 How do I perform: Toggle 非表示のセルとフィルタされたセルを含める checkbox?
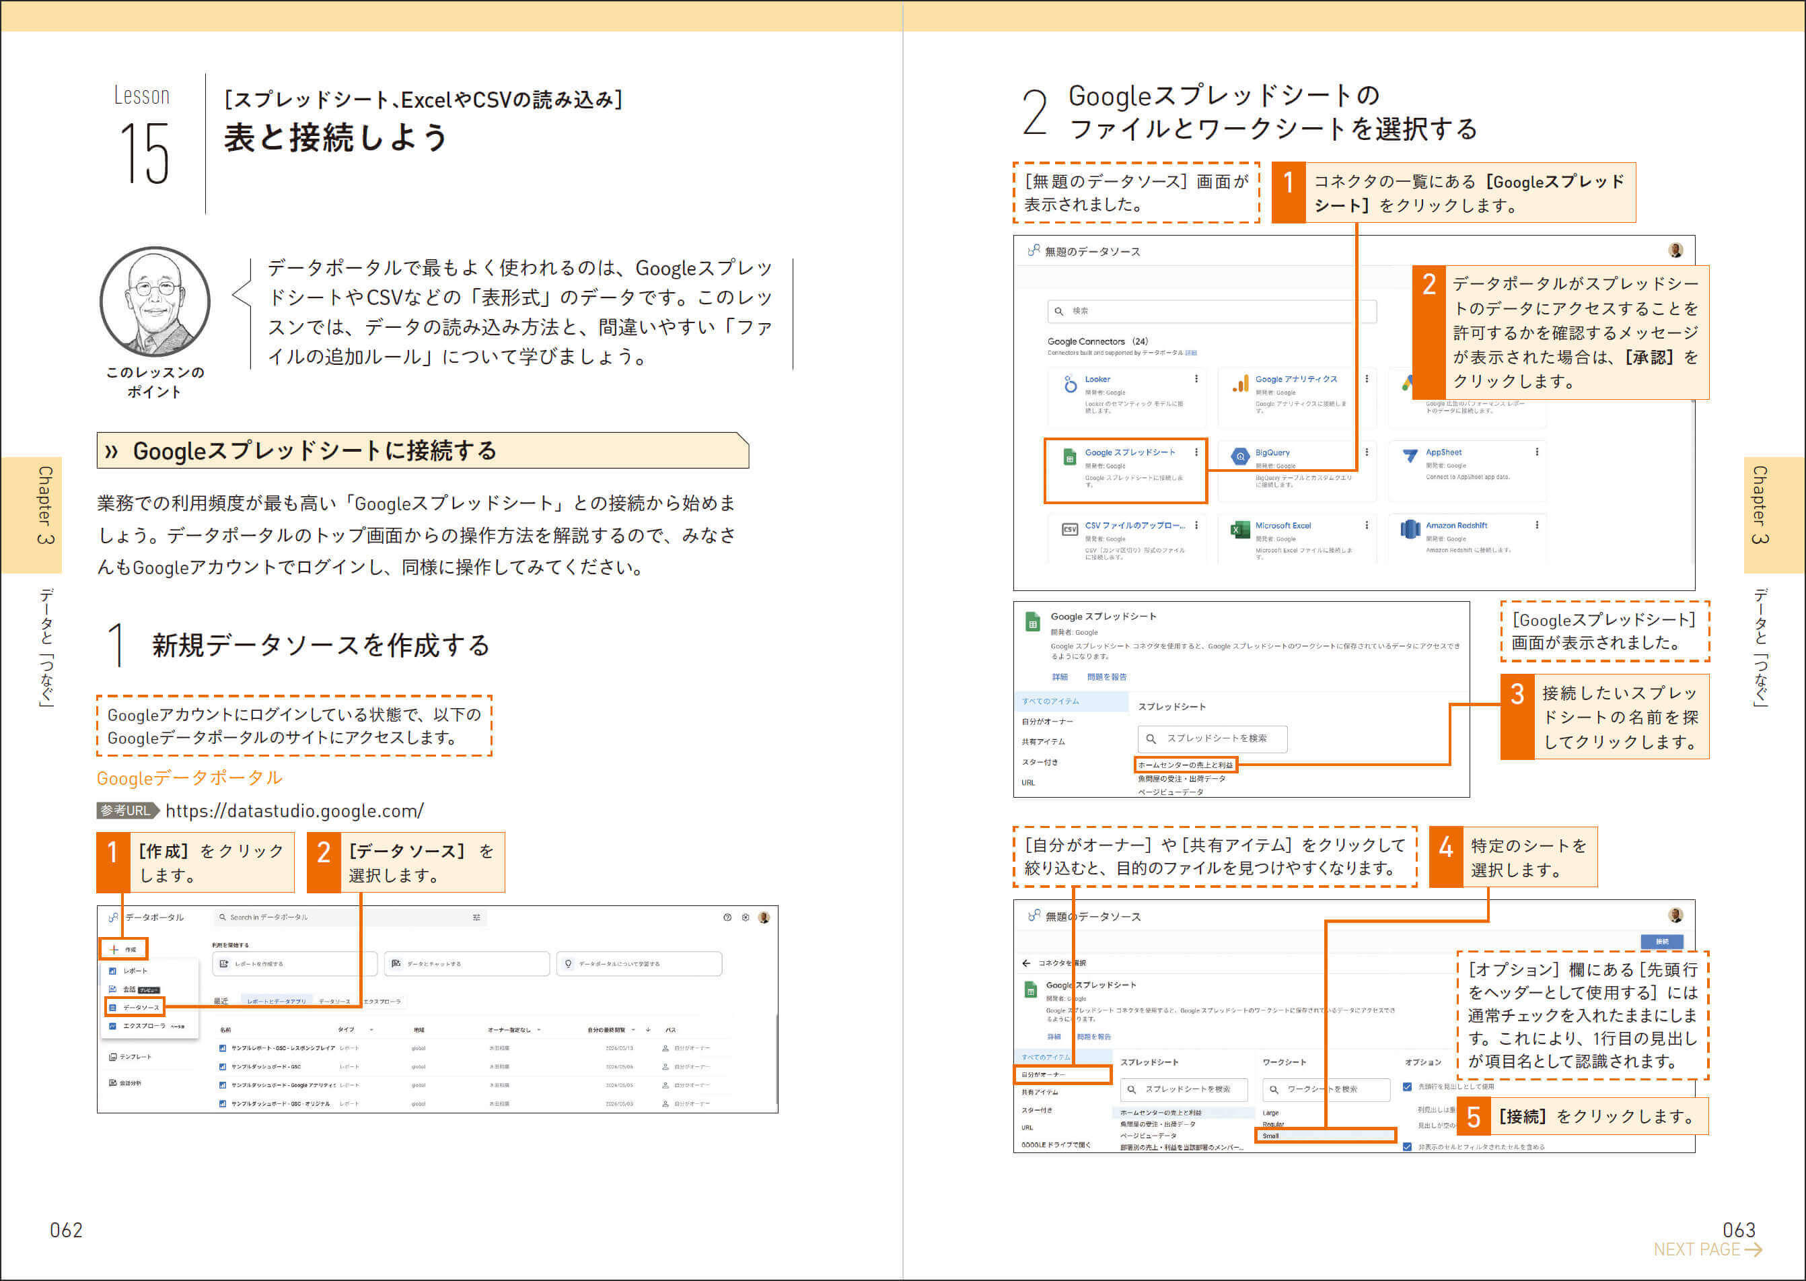[1407, 1147]
